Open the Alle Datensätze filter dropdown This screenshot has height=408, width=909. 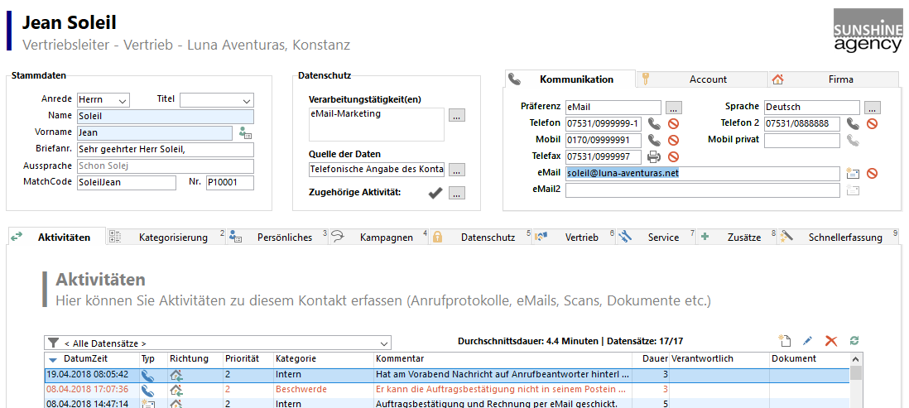383,343
